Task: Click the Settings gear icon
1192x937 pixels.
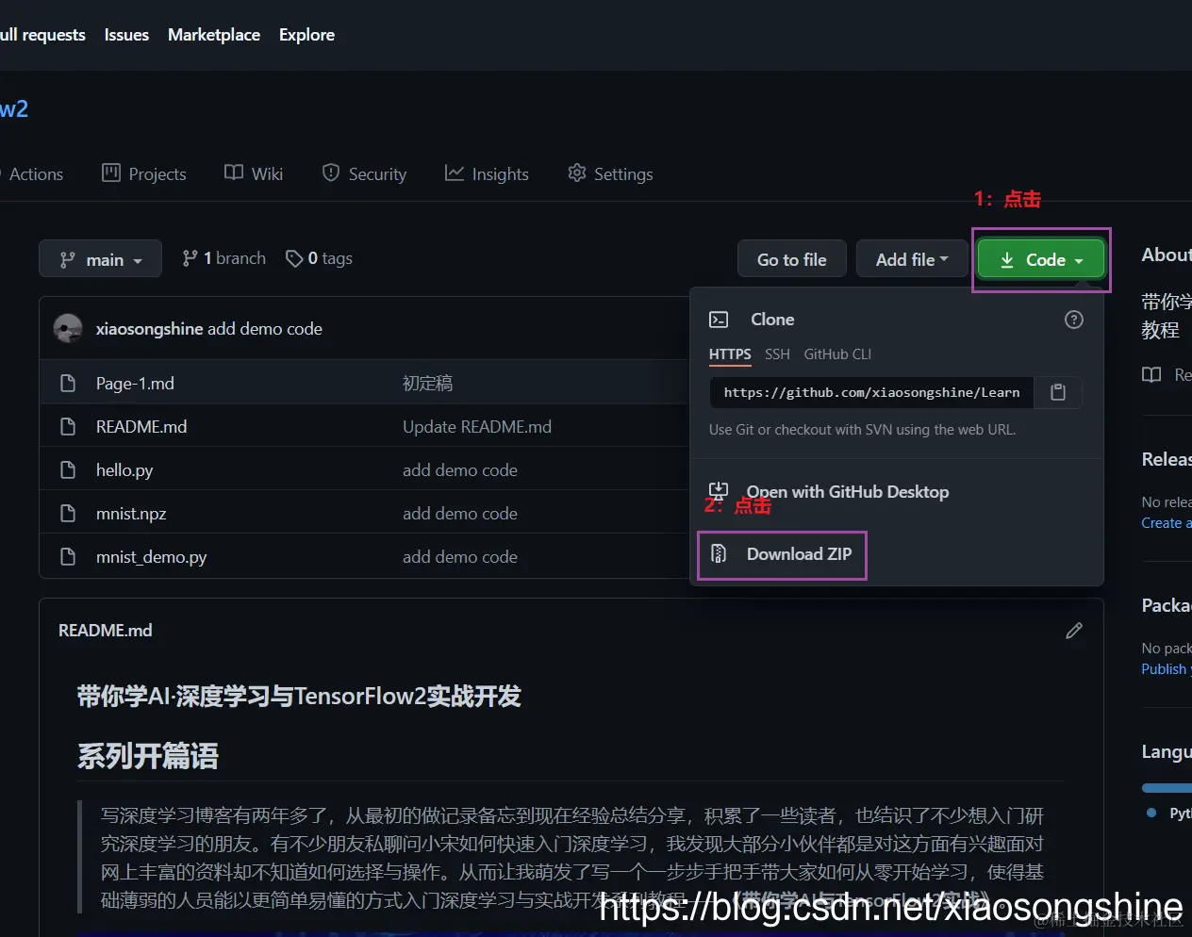Action: click(x=577, y=173)
